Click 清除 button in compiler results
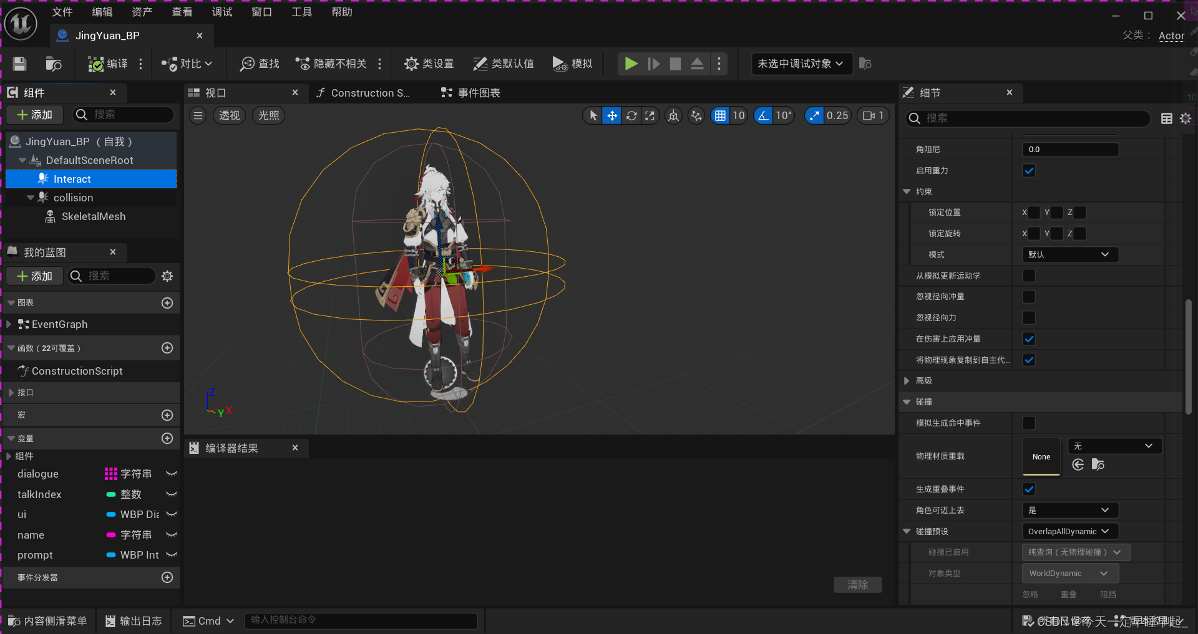Viewport: 1198px width, 634px height. pos(858,585)
